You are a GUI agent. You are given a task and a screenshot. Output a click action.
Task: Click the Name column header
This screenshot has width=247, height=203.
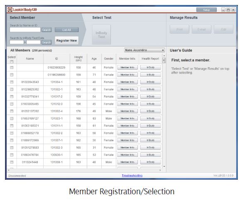[30, 59]
